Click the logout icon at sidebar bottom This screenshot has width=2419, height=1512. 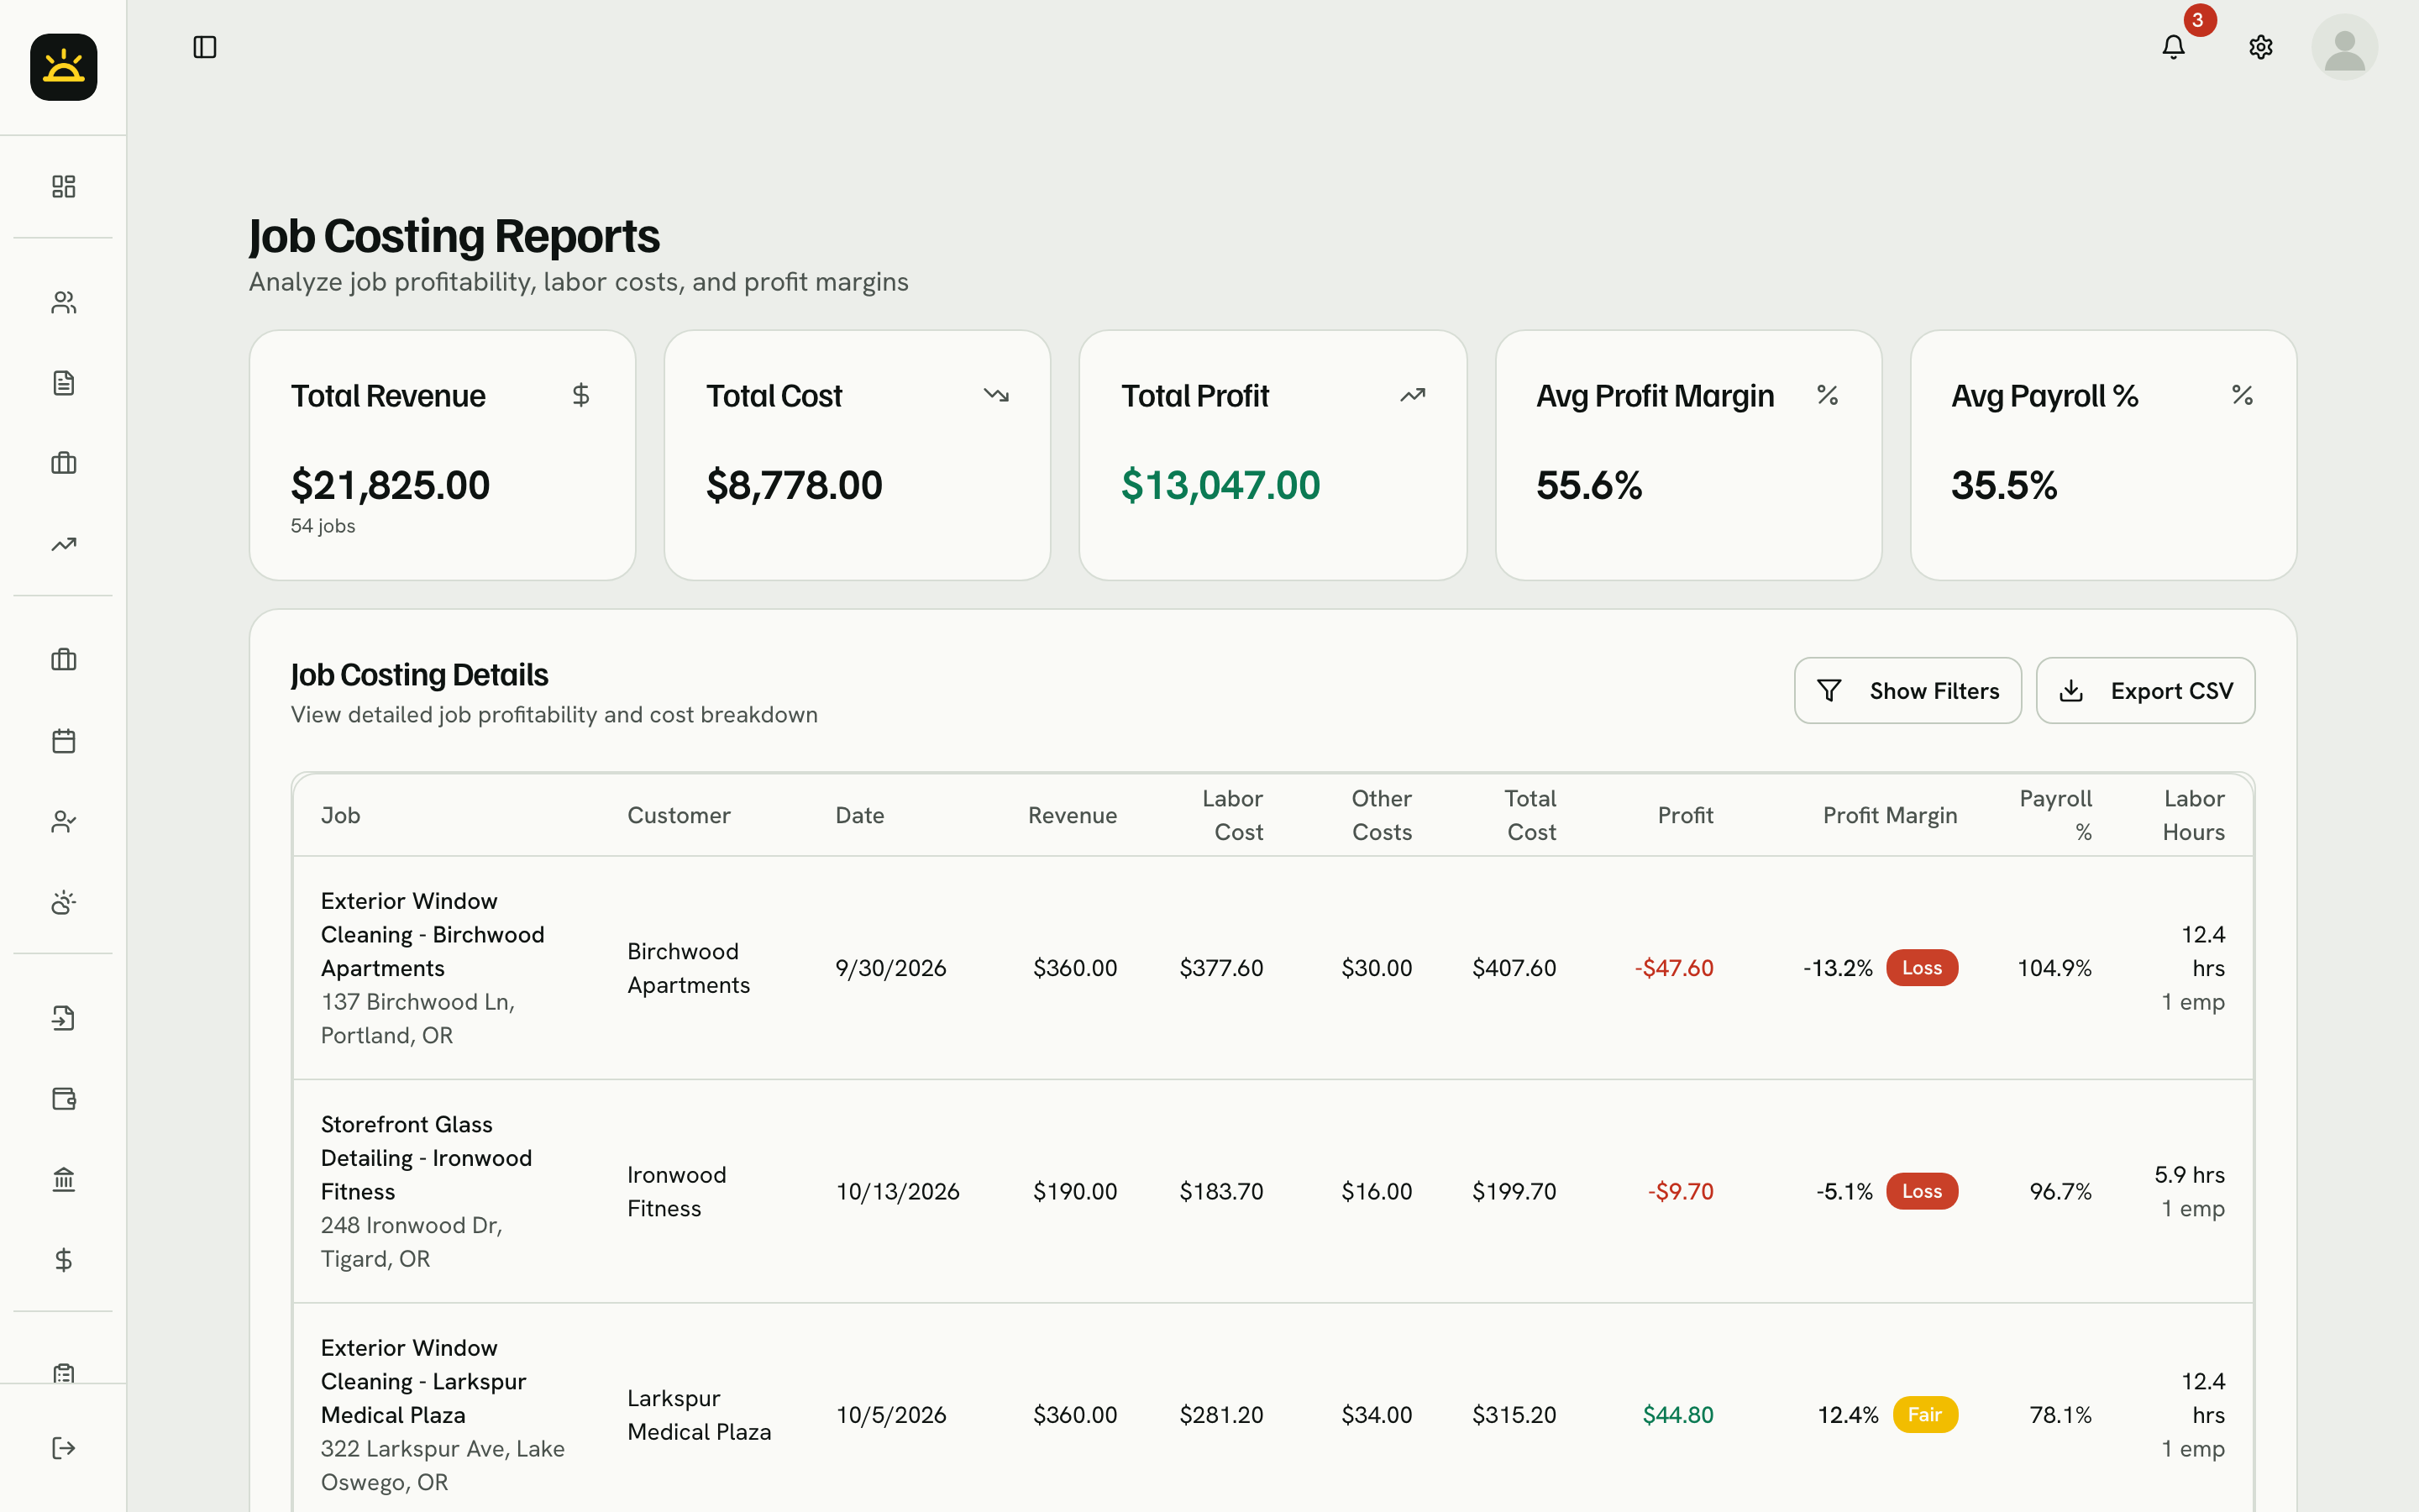coord(63,1448)
